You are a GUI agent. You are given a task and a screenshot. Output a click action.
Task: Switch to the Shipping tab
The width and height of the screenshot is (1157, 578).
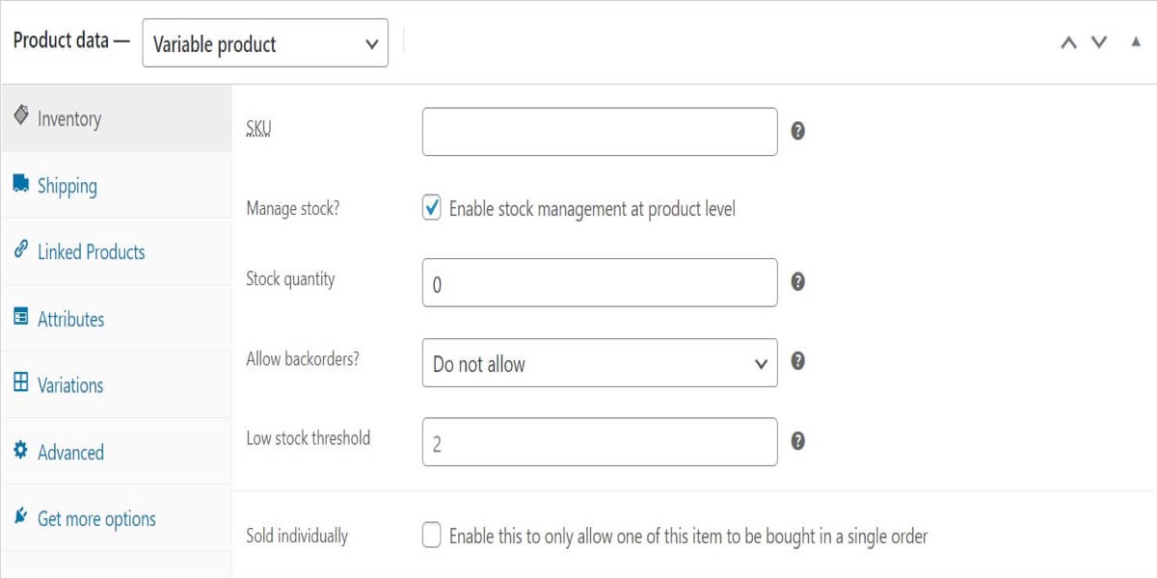click(x=67, y=185)
